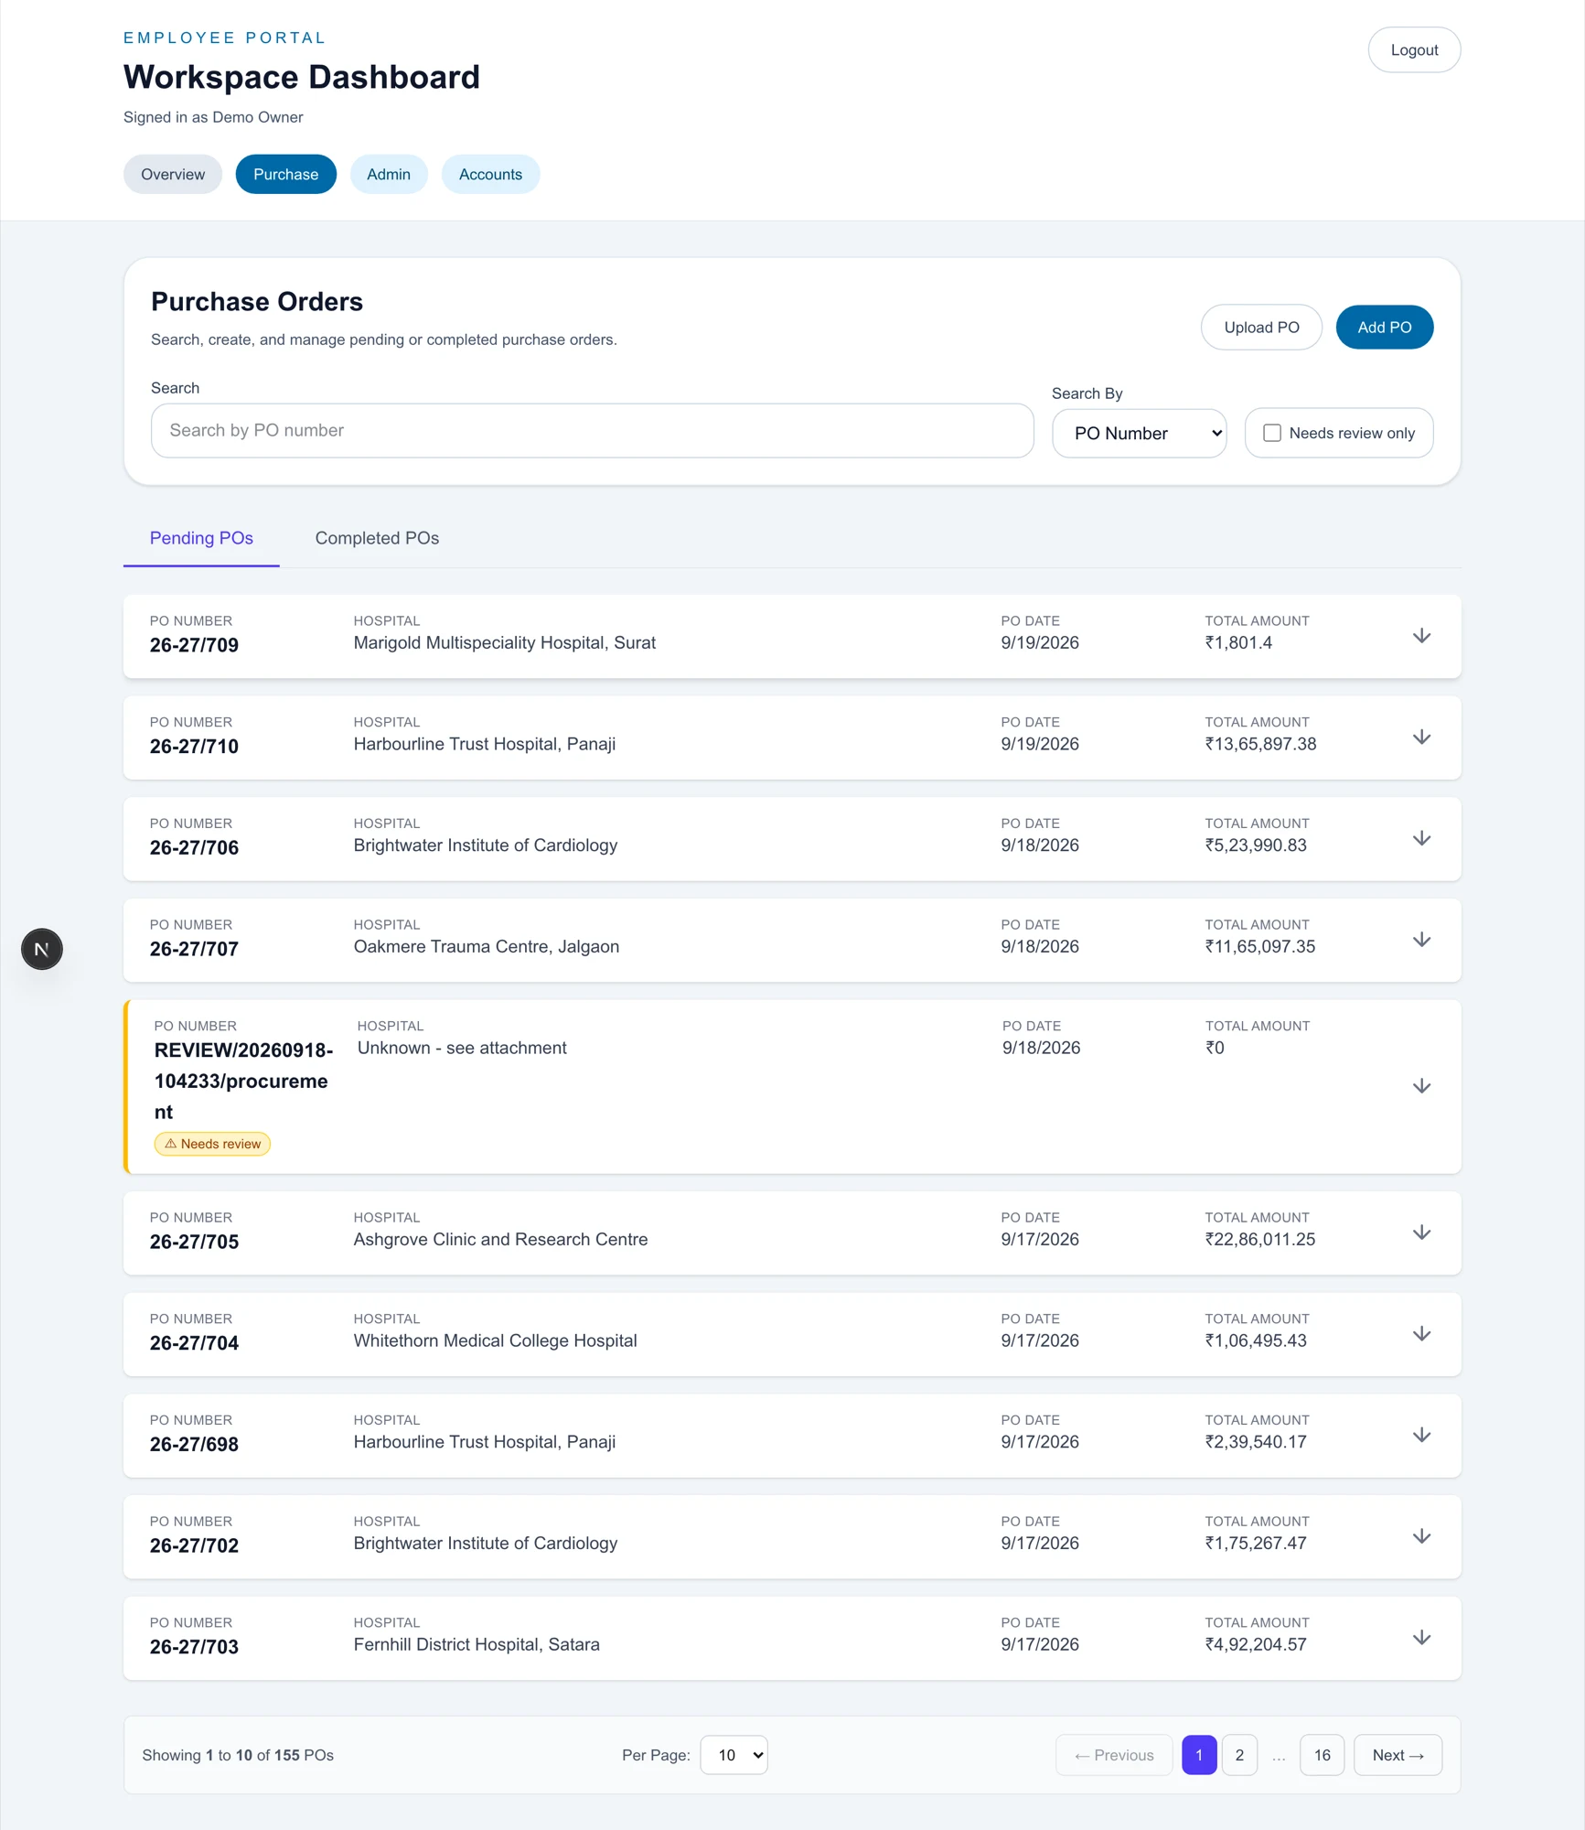Expand PO 26-27/705 down arrow

click(x=1421, y=1233)
